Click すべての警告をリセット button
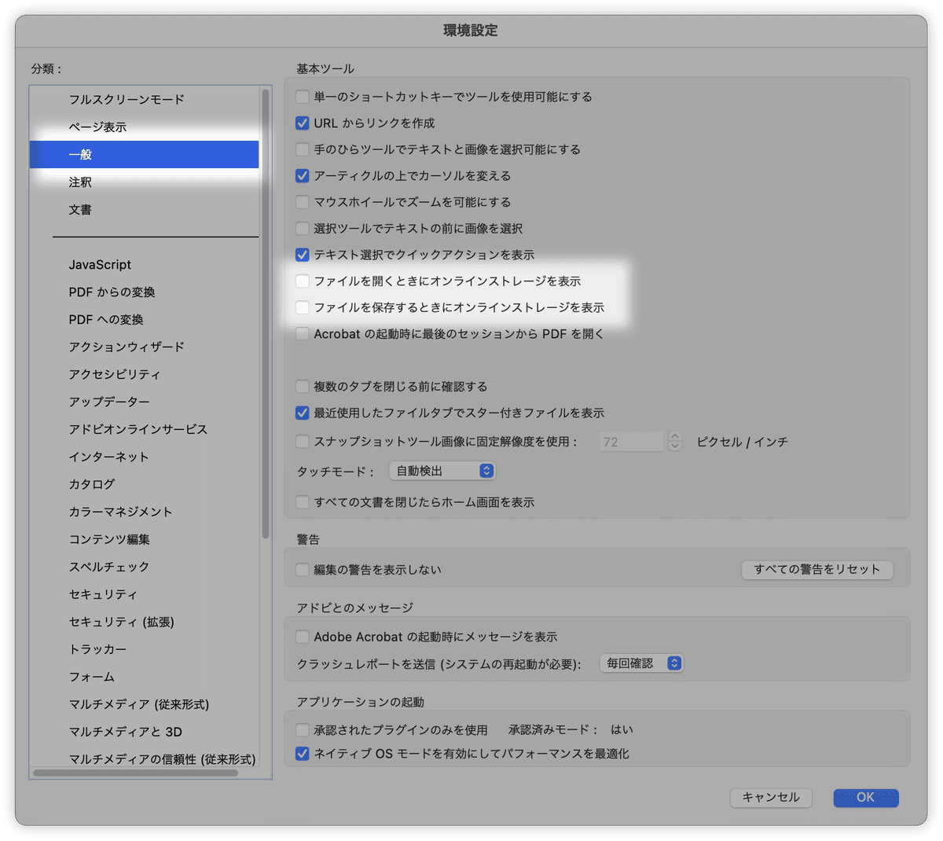 tap(817, 570)
